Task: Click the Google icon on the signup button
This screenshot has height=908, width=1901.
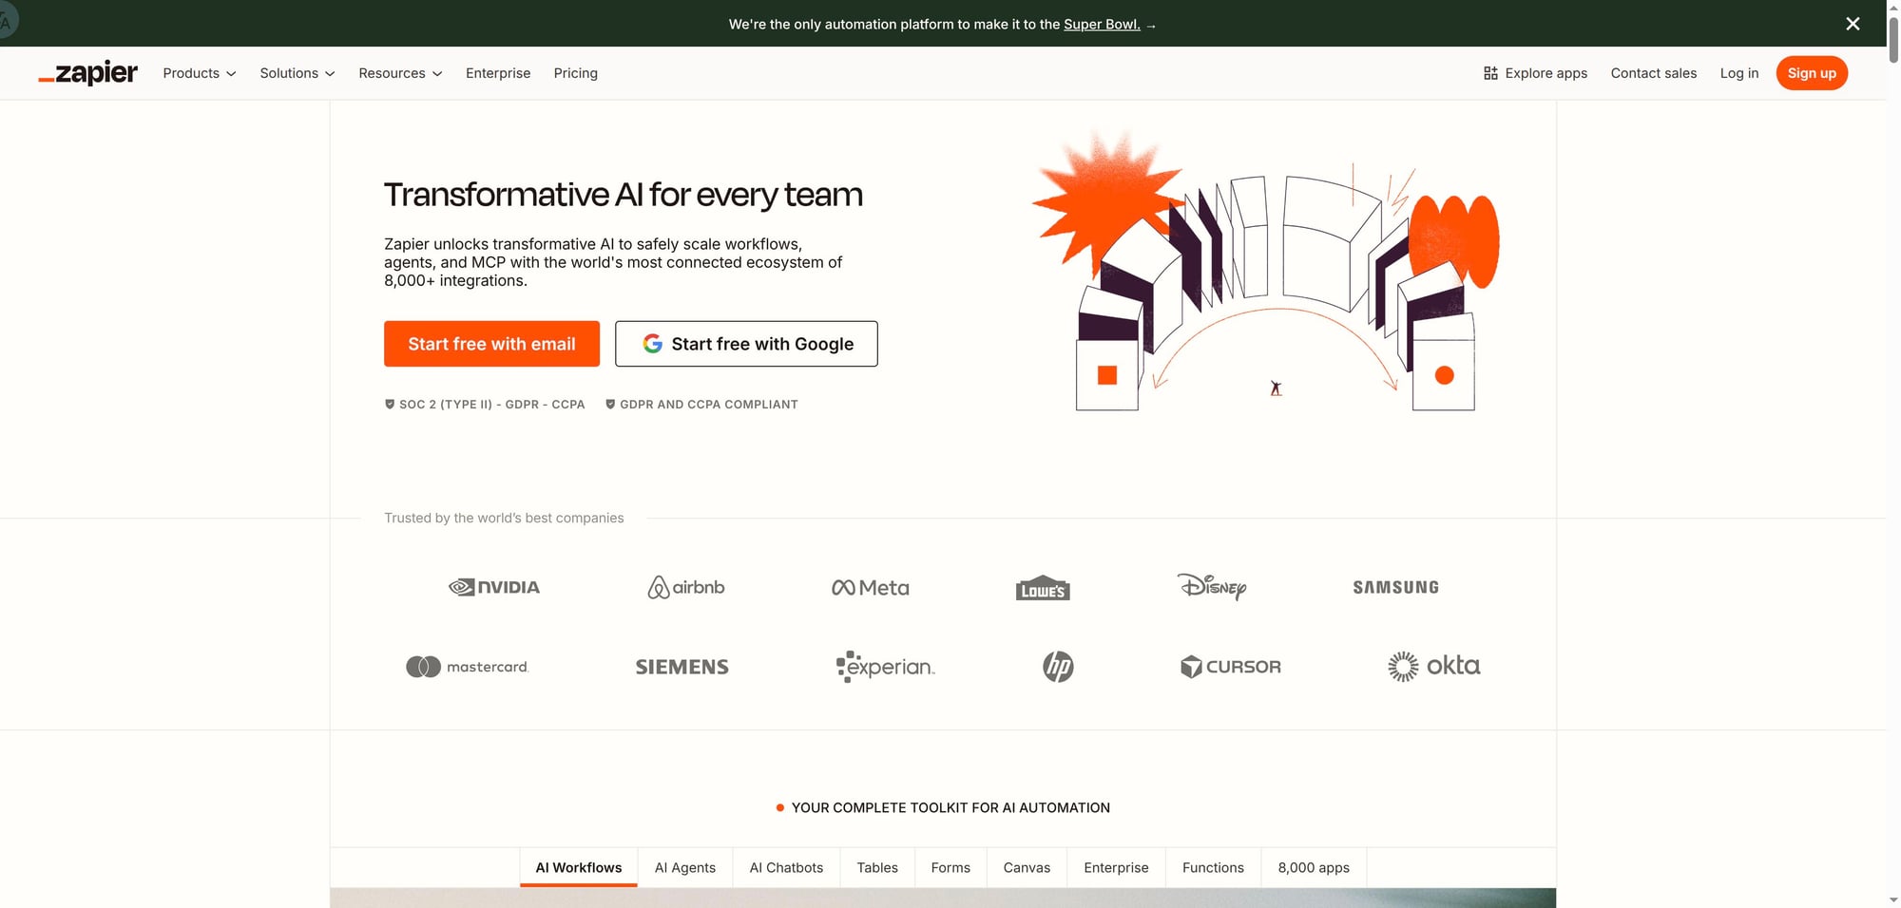Action: [x=653, y=344]
